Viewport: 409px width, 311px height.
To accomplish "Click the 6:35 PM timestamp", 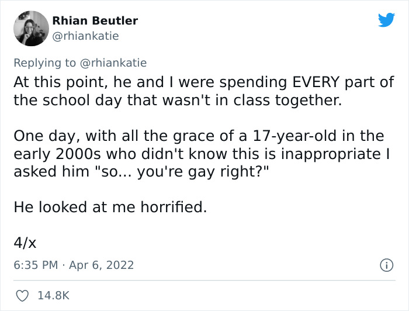I will click(35, 265).
